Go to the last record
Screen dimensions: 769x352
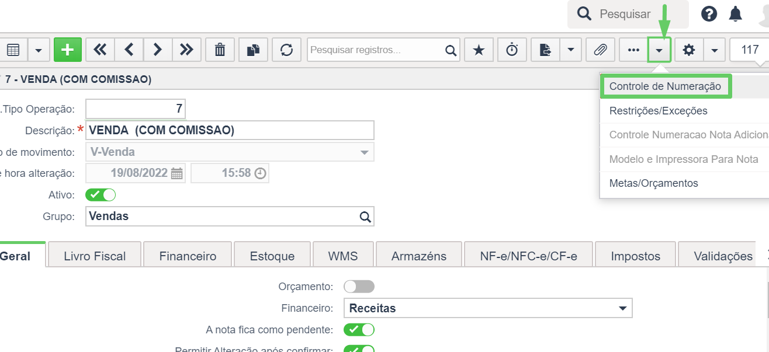(x=186, y=50)
